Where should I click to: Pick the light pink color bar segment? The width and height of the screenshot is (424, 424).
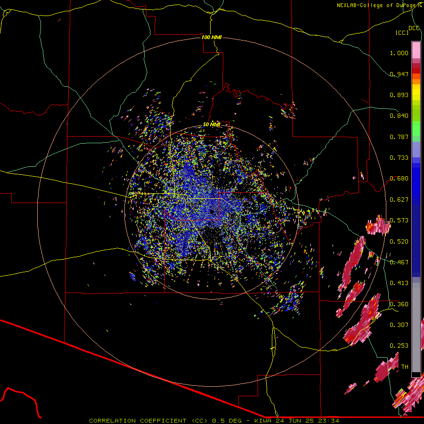(416, 50)
